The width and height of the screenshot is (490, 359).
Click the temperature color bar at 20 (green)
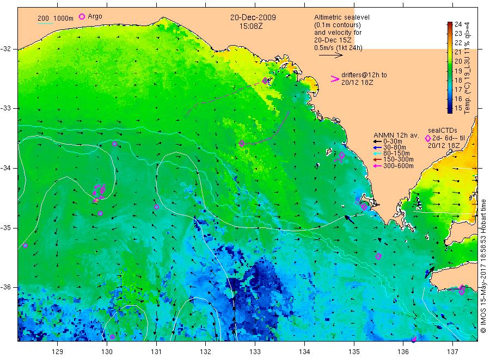click(x=450, y=61)
